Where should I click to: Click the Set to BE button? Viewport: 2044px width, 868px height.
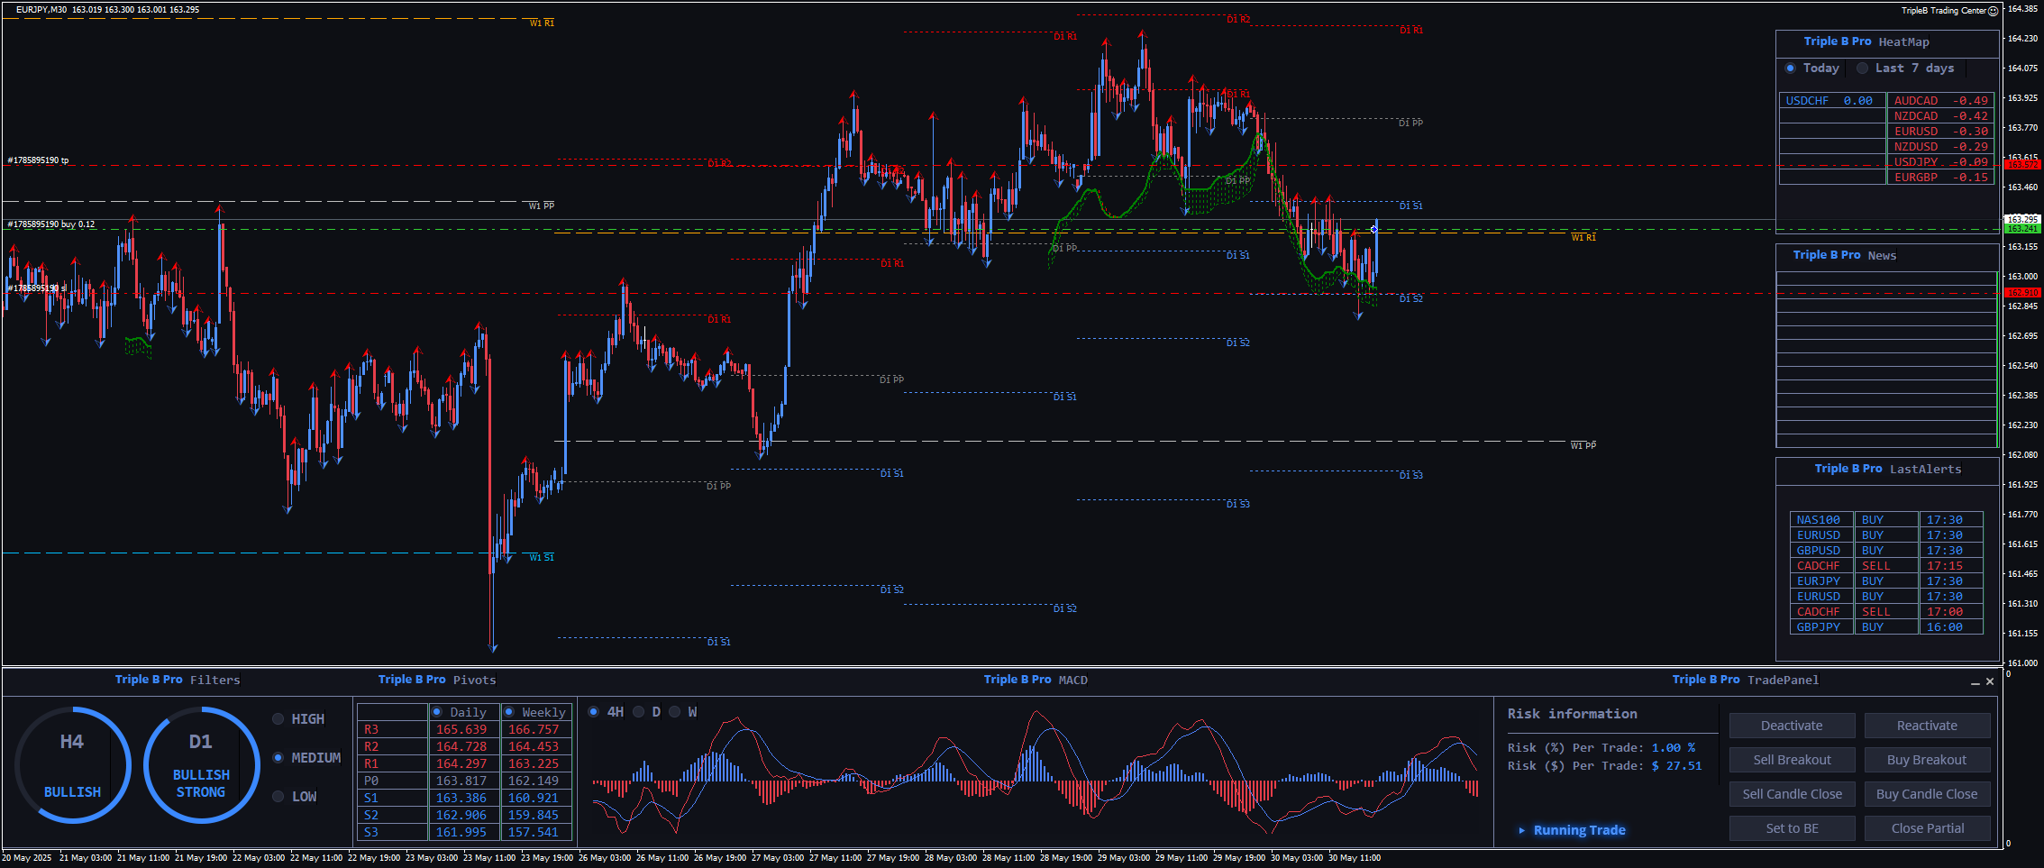point(1792,828)
